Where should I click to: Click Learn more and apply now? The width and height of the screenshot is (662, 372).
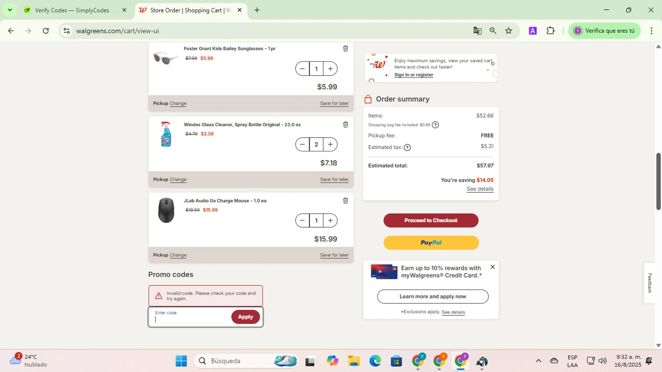tap(433, 297)
